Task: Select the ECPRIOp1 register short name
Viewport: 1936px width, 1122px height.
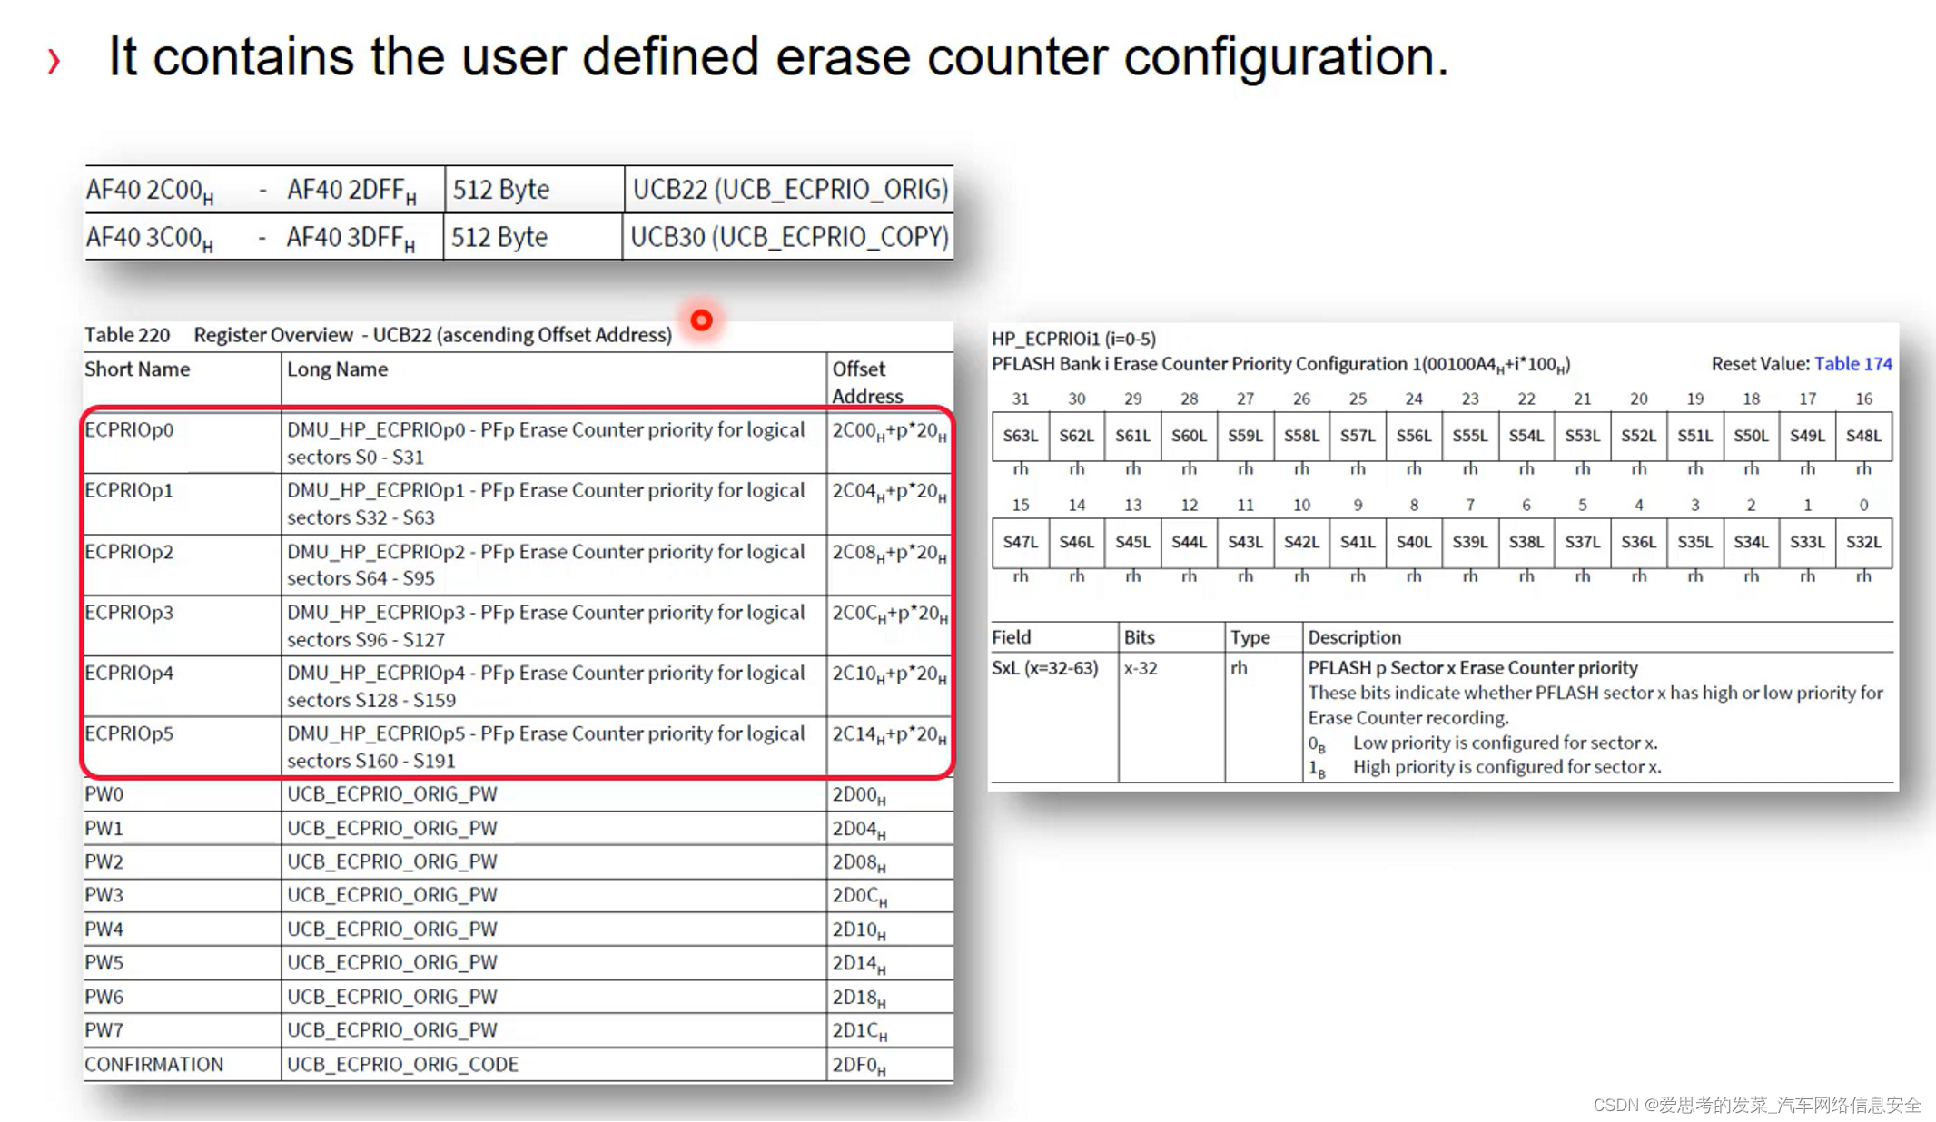Action: point(130,490)
